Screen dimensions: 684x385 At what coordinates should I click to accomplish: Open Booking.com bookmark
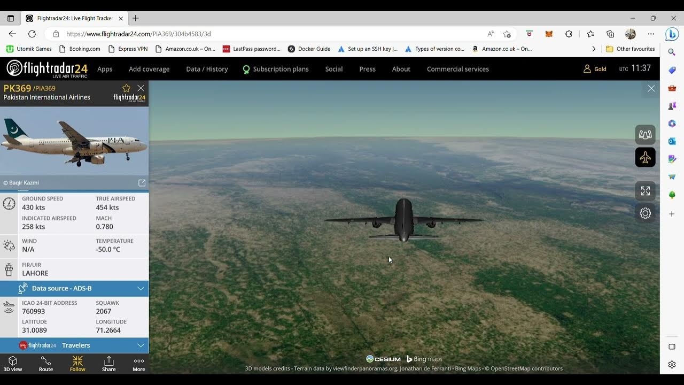click(x=80, y=49)
